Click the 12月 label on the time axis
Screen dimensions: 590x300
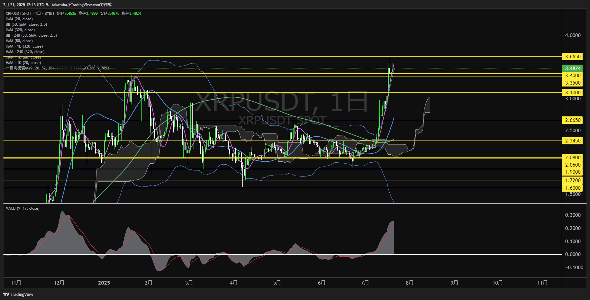59,283
